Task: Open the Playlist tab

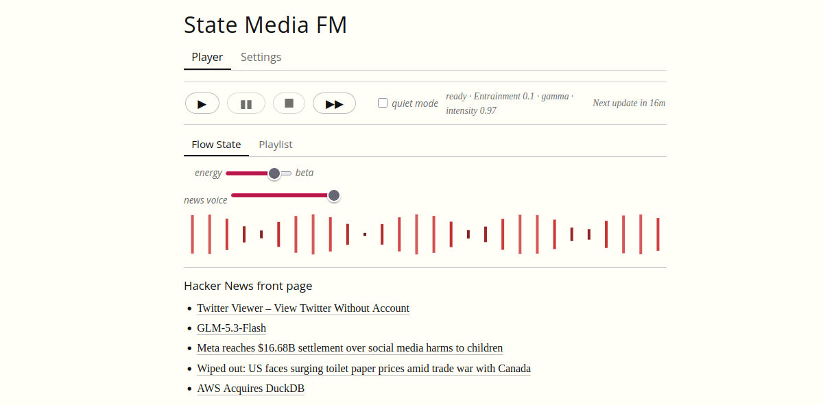Action: pos(276,145)
